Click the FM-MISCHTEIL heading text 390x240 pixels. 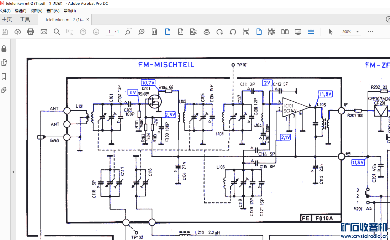(x=166, y=65)
